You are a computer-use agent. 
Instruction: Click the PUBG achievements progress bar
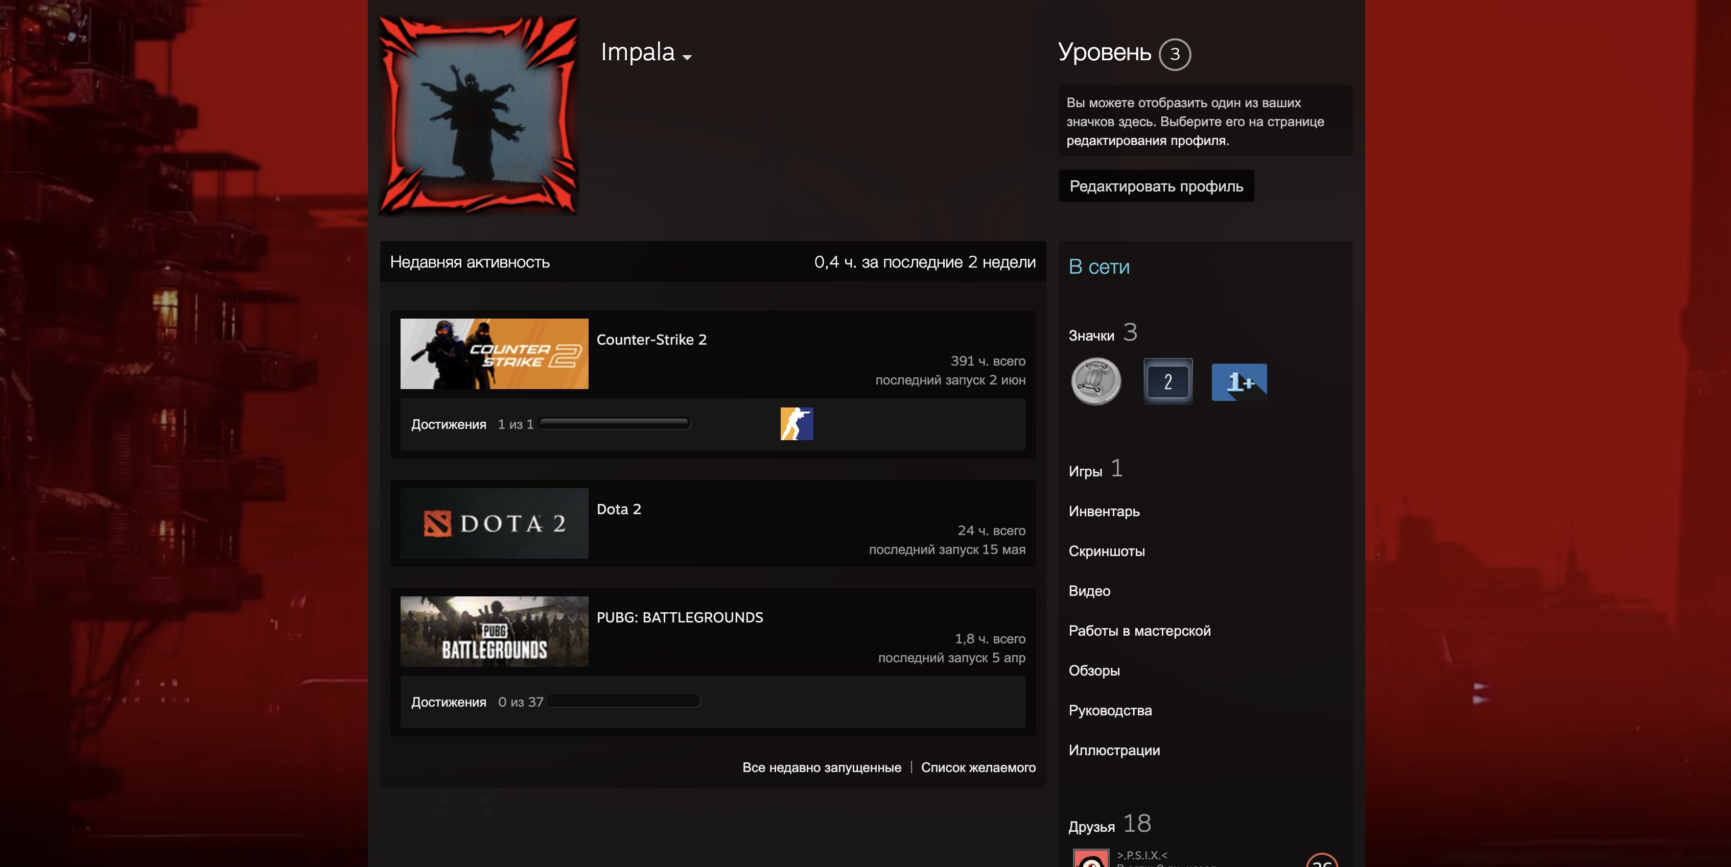pyautogui.click(x=624, y=701)
